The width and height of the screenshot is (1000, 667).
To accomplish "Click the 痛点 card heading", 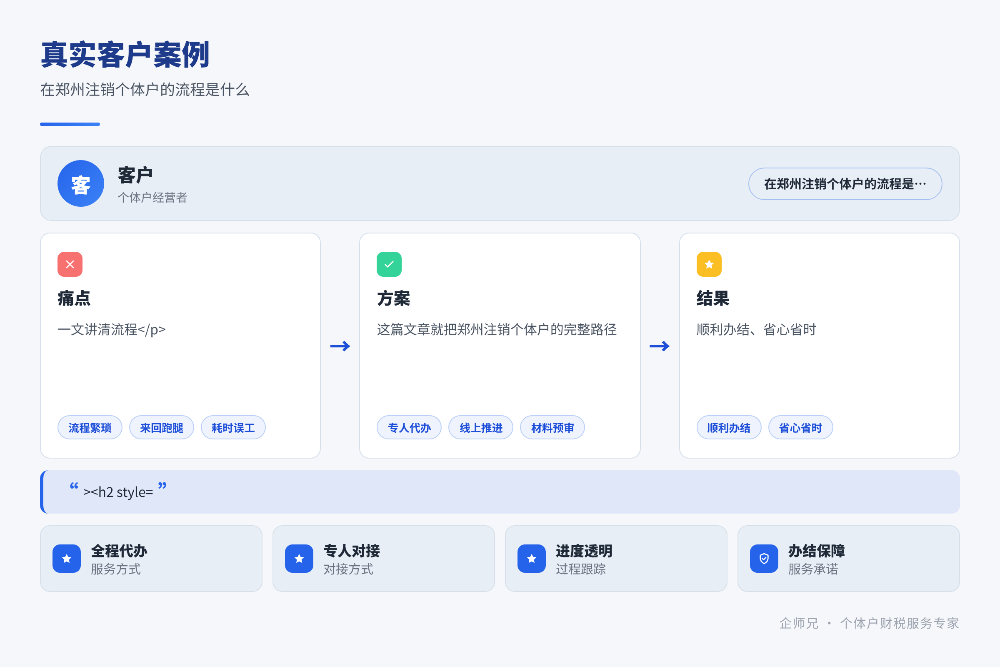I will (74, 298).
